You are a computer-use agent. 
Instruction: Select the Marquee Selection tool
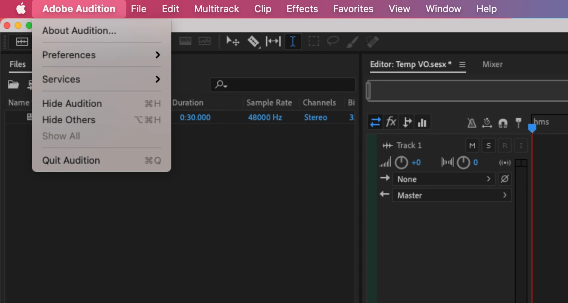point(314,41)
